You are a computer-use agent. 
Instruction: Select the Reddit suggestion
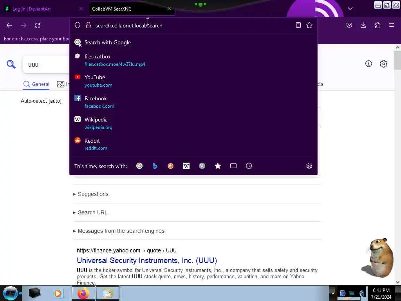[193, 144]
